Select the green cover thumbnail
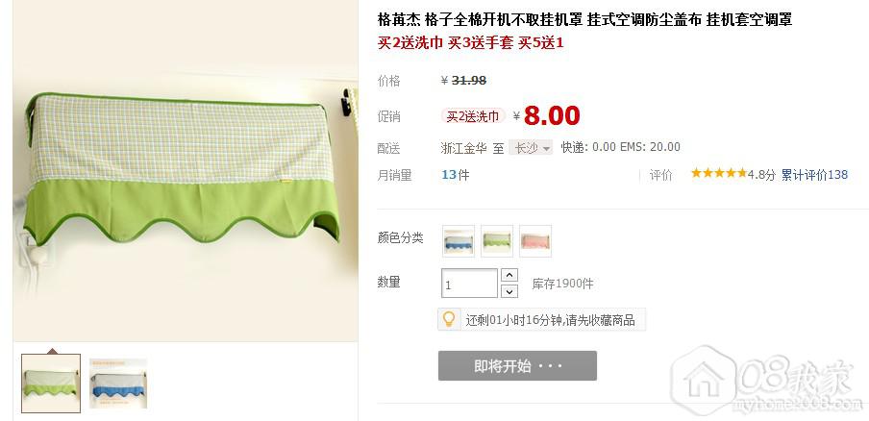 point(51,384)
